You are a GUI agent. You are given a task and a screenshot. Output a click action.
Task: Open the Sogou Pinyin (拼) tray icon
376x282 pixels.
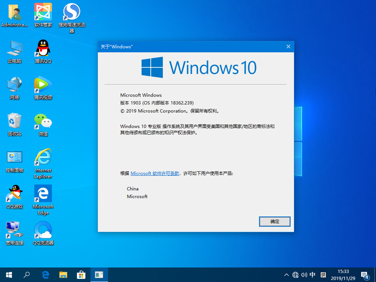pos(323,275)
